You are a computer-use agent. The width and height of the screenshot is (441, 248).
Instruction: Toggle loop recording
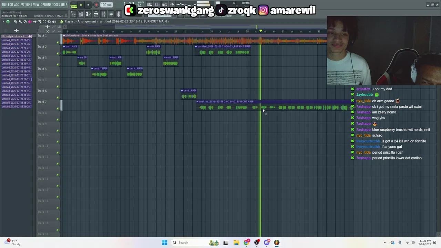(164, 4)
